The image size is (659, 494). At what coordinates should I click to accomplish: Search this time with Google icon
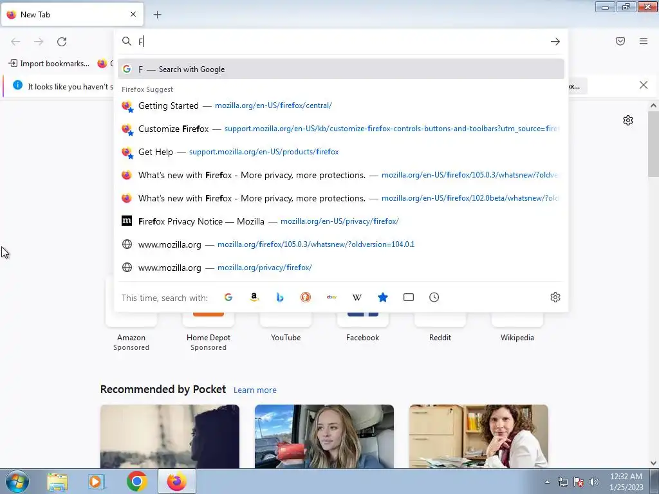(228, 297)
